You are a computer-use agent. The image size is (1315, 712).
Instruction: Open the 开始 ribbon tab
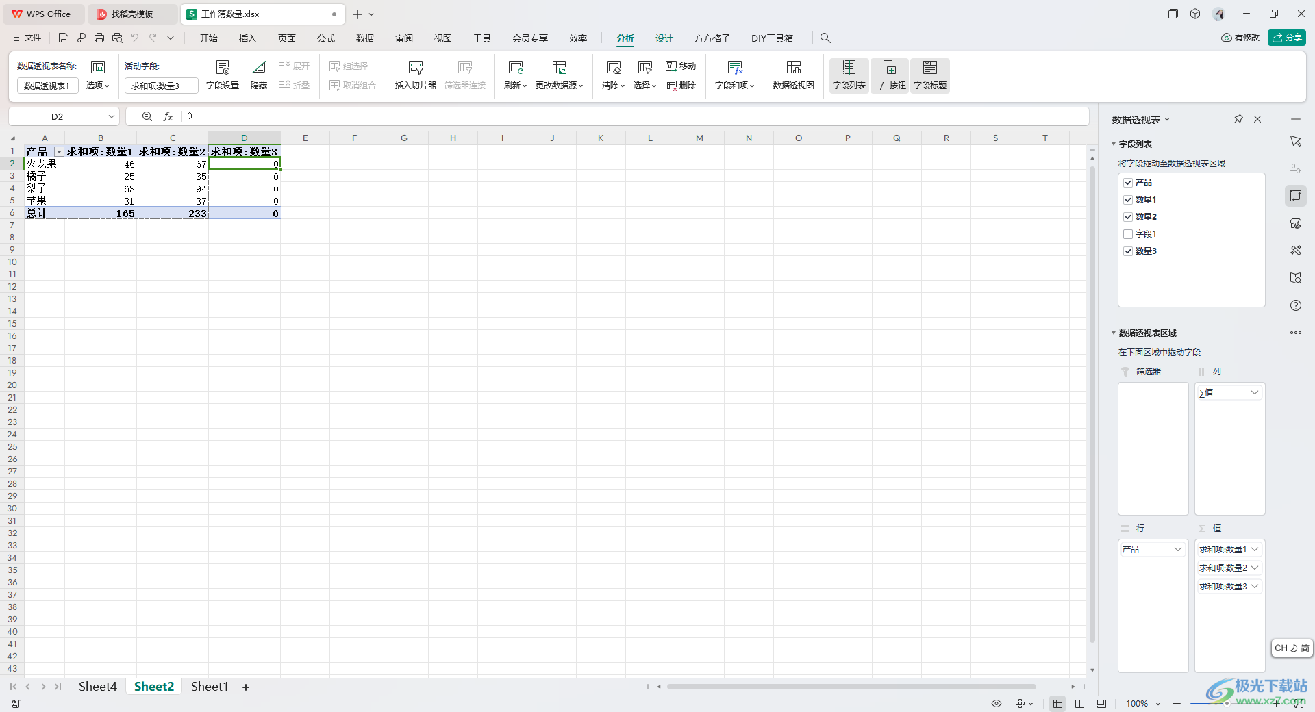pyautogui.click(x=209, y=38)
